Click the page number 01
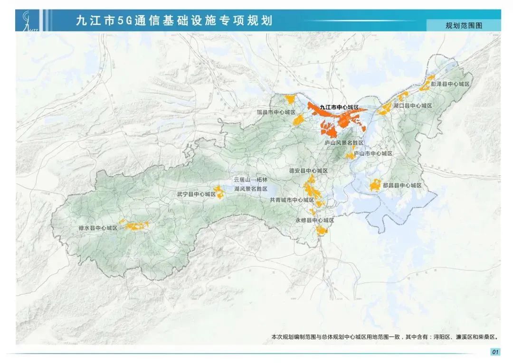513x363 pixels. pyautogui.click(x=495, y=352)
